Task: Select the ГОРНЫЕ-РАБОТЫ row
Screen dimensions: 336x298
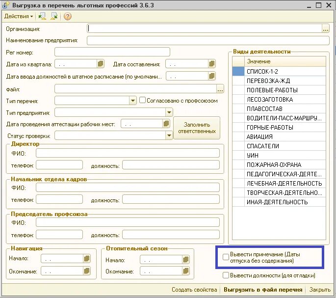Action: [279, 128]
